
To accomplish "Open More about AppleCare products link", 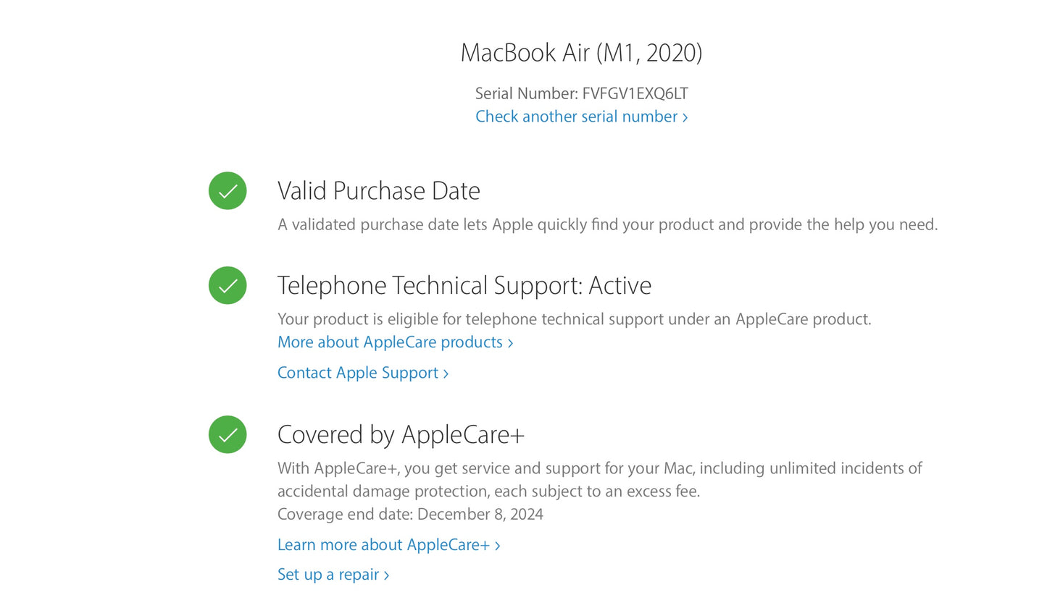I will 390,342.
